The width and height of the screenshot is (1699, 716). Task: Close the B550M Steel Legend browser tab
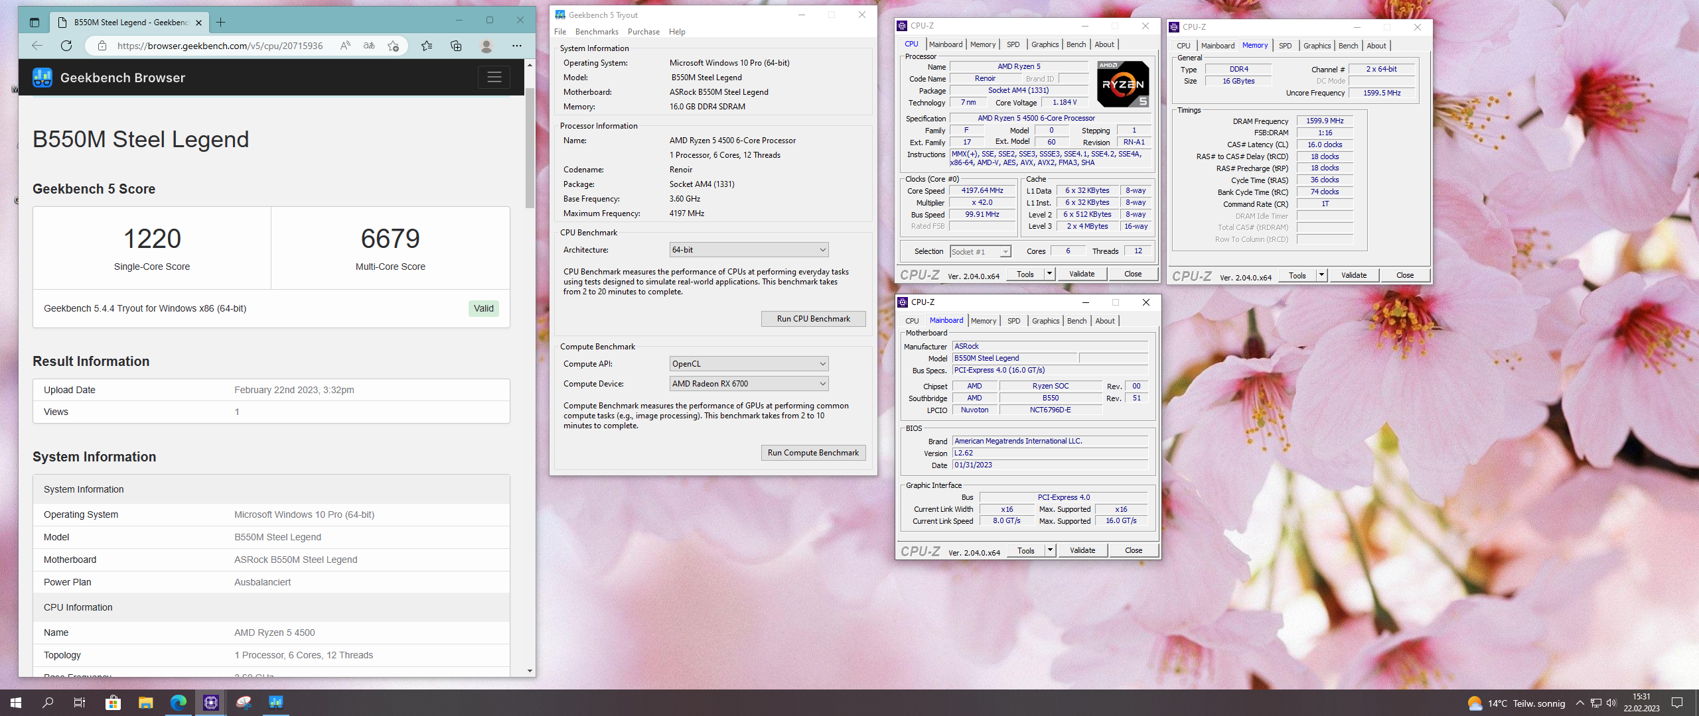[198, 23]
